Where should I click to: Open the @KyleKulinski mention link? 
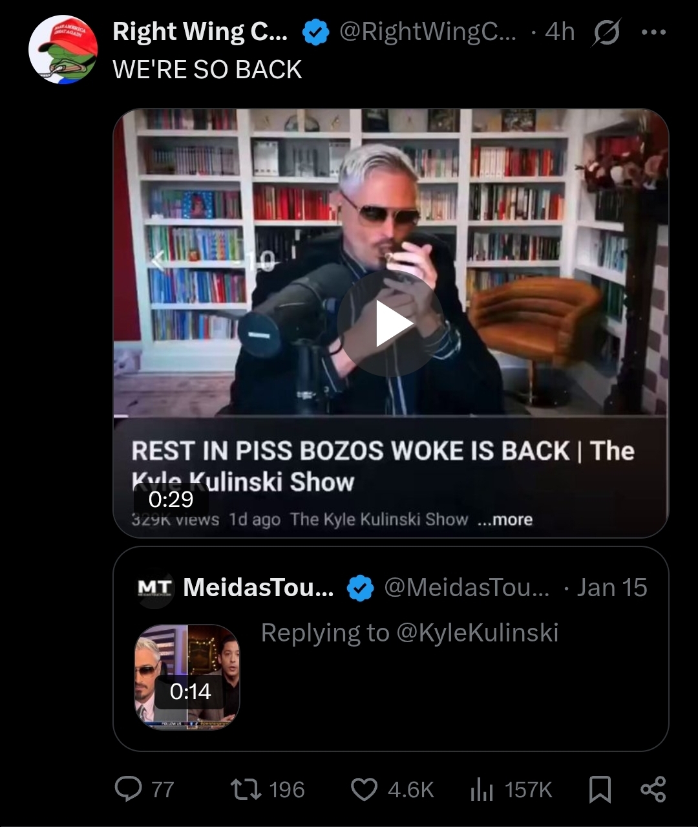coord(477,632)
